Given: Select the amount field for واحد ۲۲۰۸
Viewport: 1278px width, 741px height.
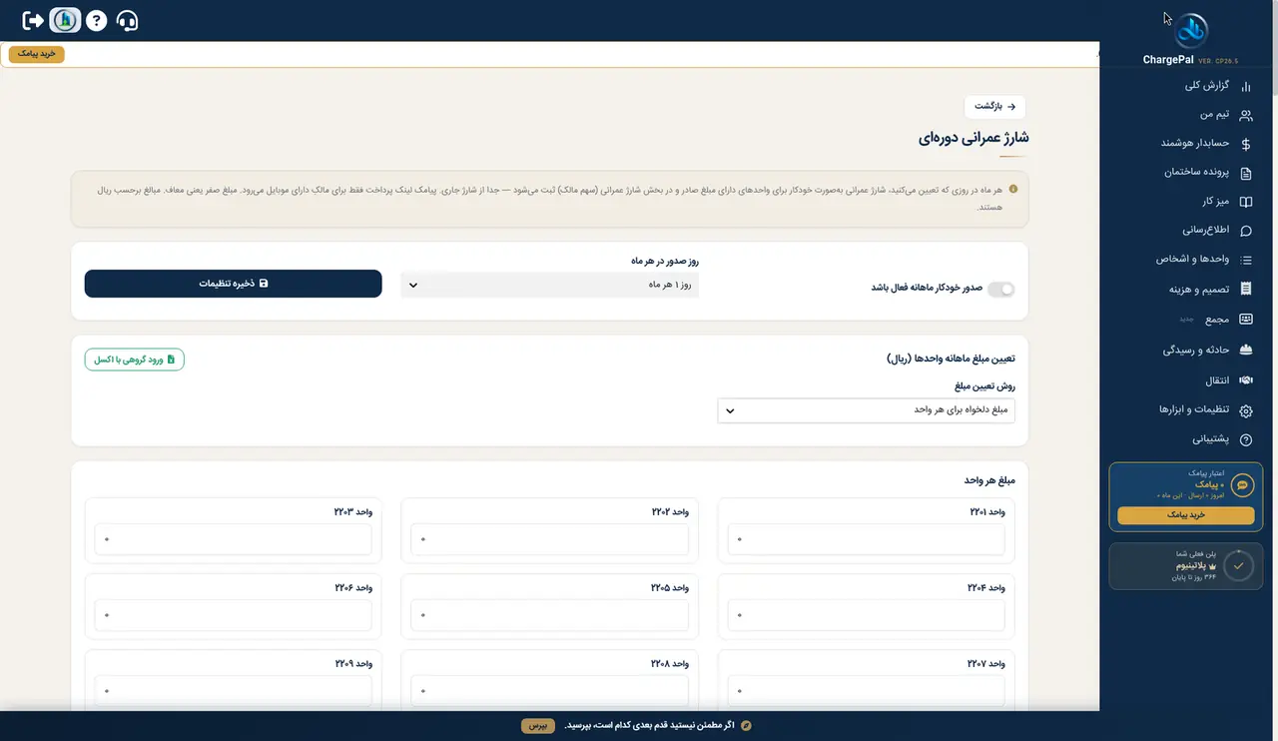Looking at the screenshot, I should coord(550,691).
